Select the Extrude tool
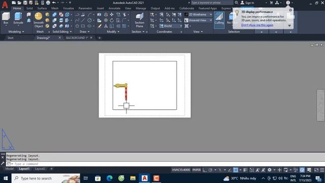325x183 pixels. tap(18, 18)
